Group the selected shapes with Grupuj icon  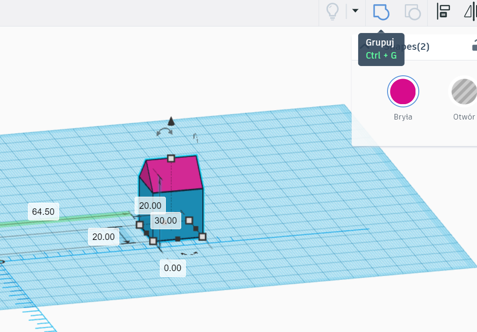click(x=381, y=12)
